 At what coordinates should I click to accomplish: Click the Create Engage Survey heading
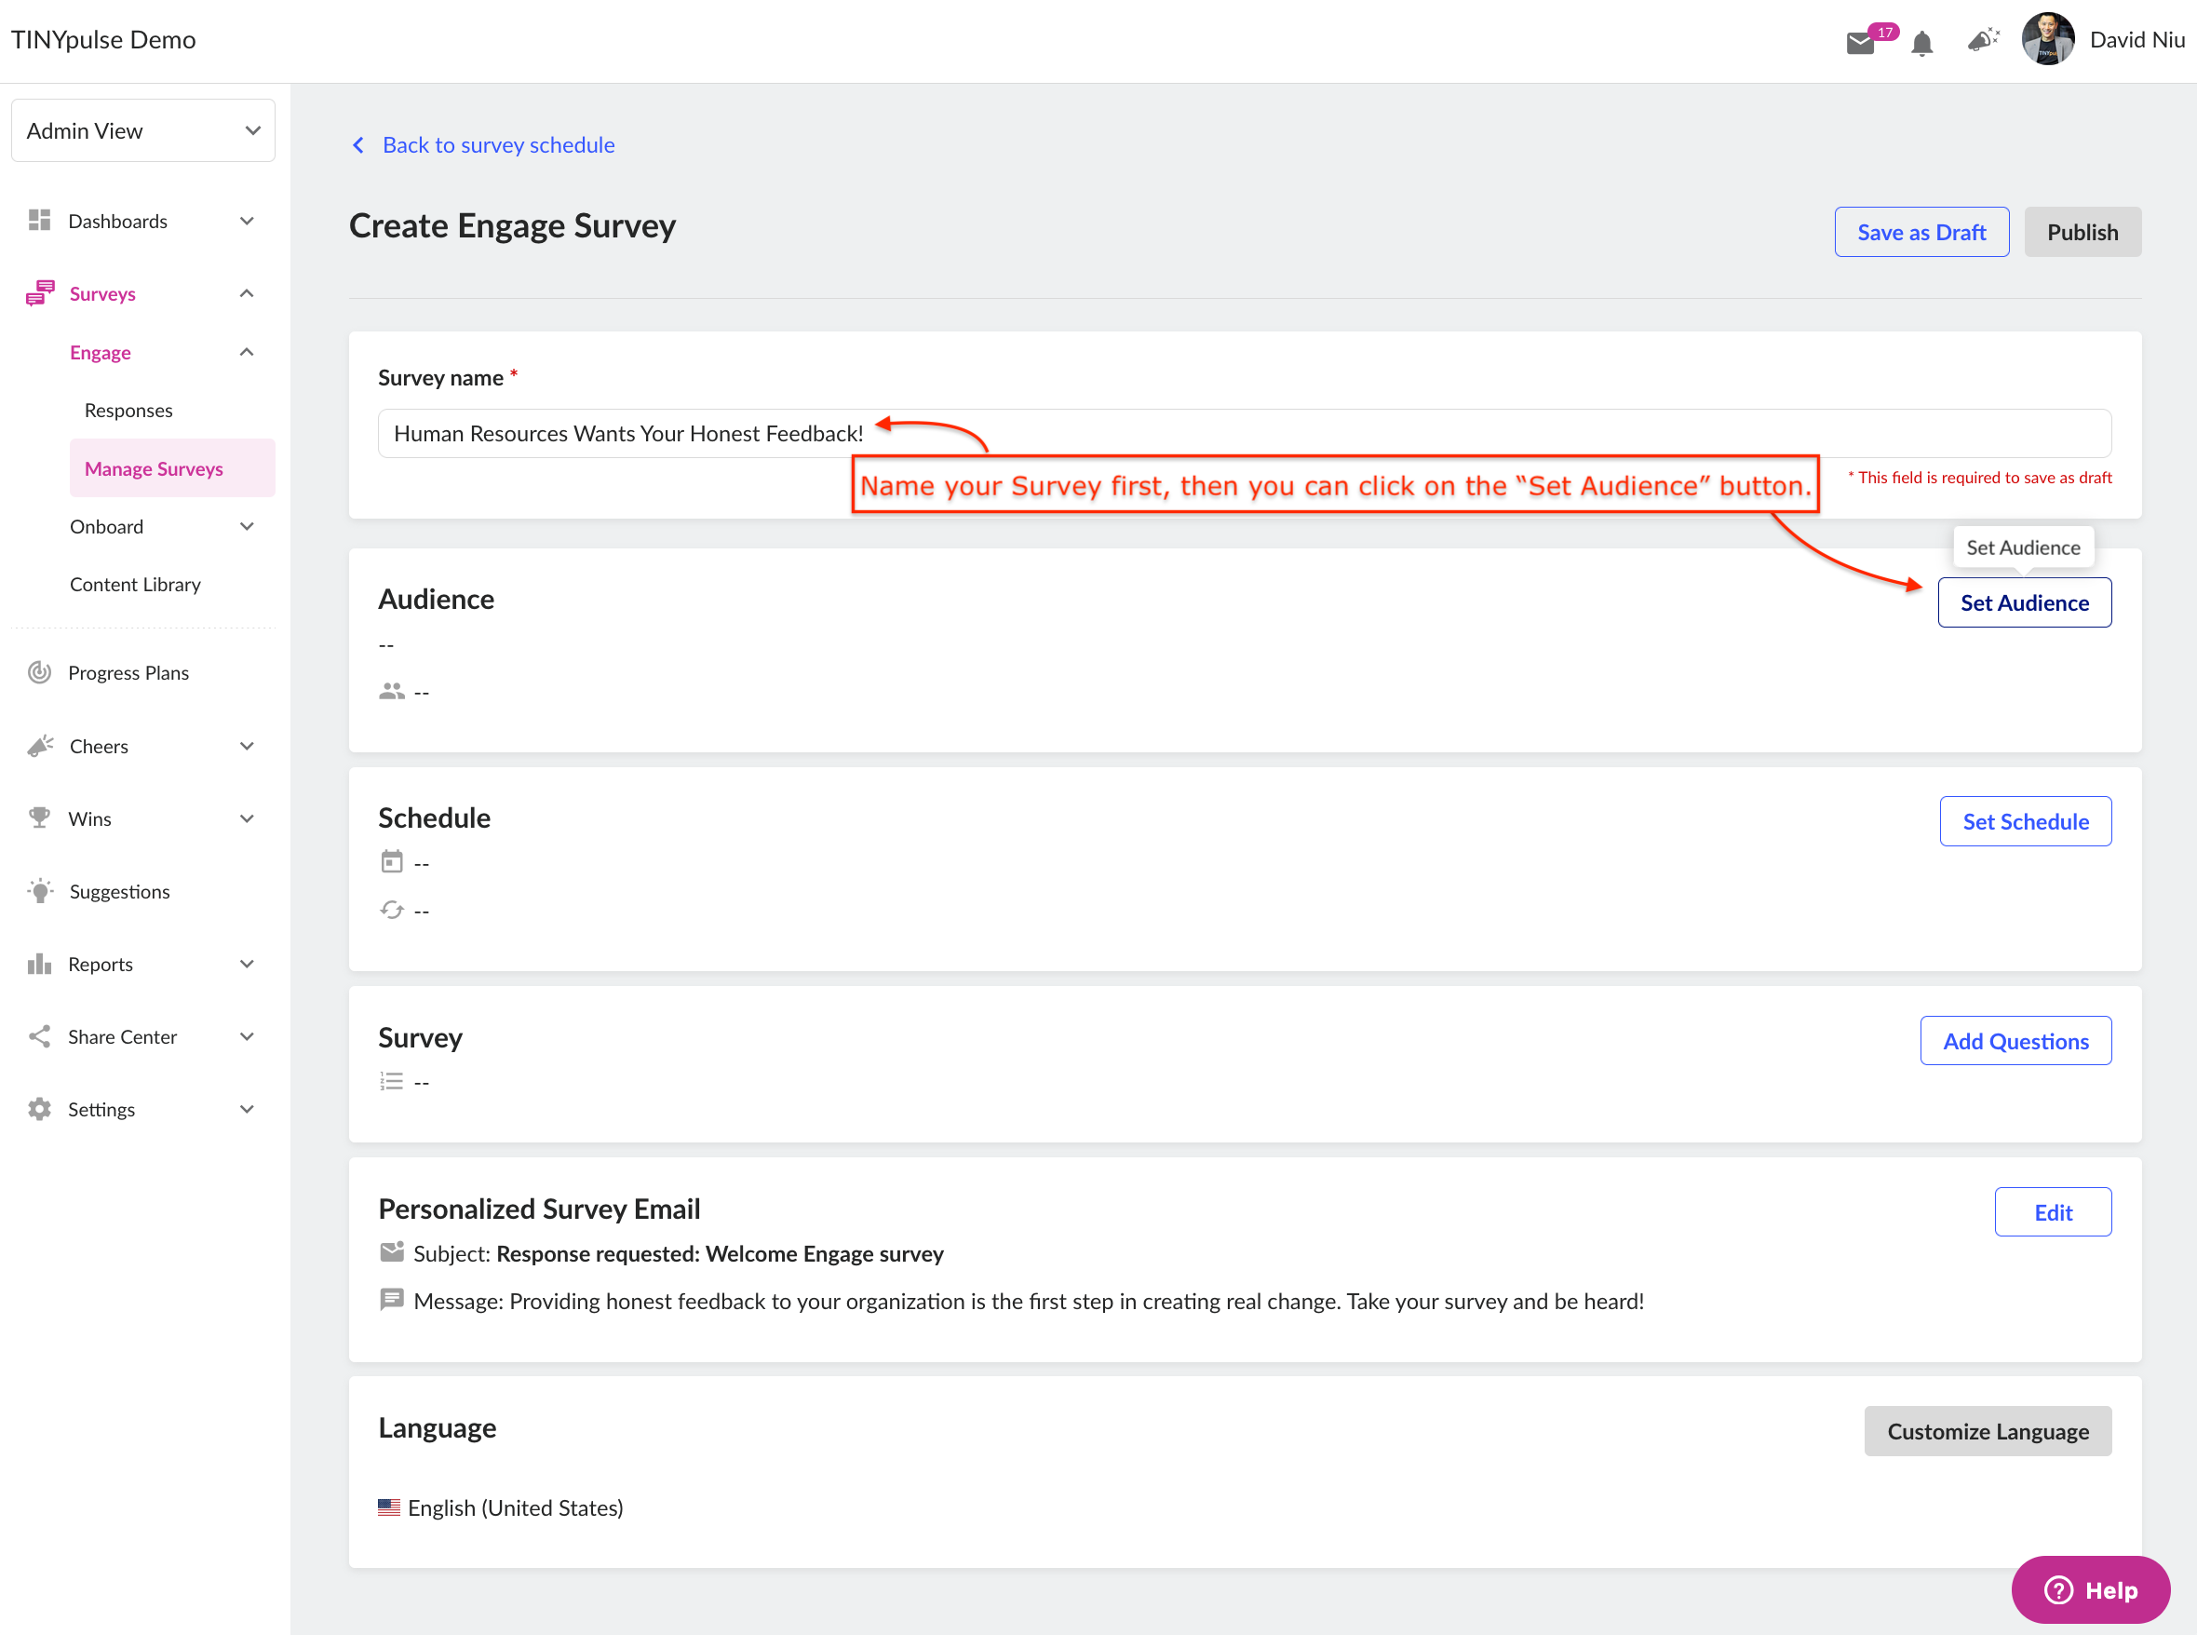tap(512, 225)
